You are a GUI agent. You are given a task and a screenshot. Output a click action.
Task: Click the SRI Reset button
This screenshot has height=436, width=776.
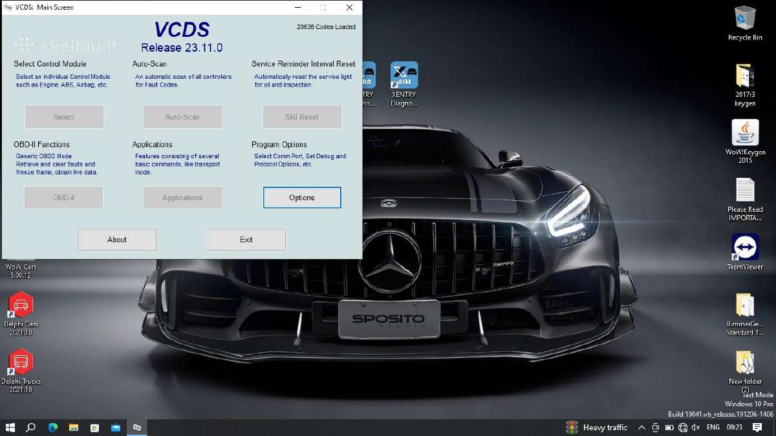pyautogui.click(x=302, y=117)
